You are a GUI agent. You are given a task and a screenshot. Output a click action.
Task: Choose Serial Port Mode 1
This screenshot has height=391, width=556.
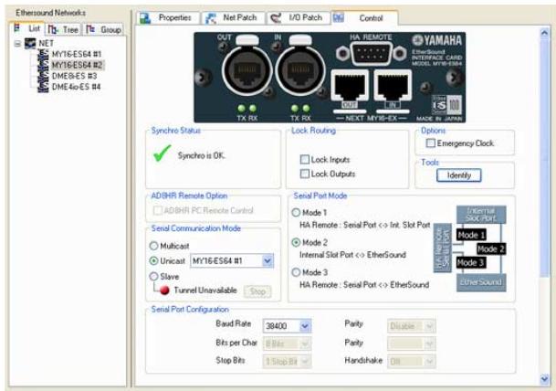[296, 213]
